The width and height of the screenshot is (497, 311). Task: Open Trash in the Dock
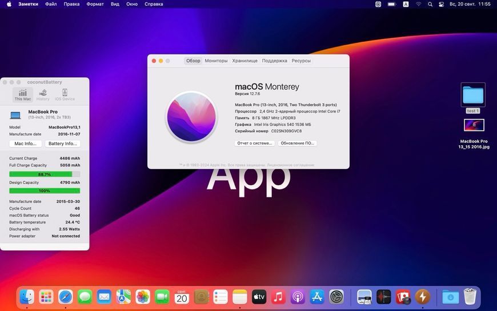[x=470, y=296]
